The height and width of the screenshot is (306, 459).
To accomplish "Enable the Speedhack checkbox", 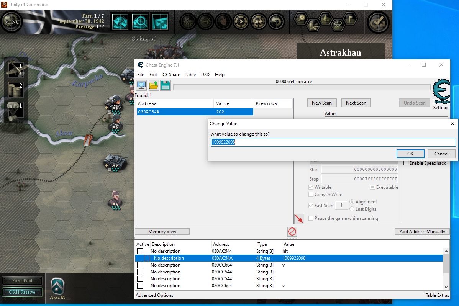I will point(406,163).
